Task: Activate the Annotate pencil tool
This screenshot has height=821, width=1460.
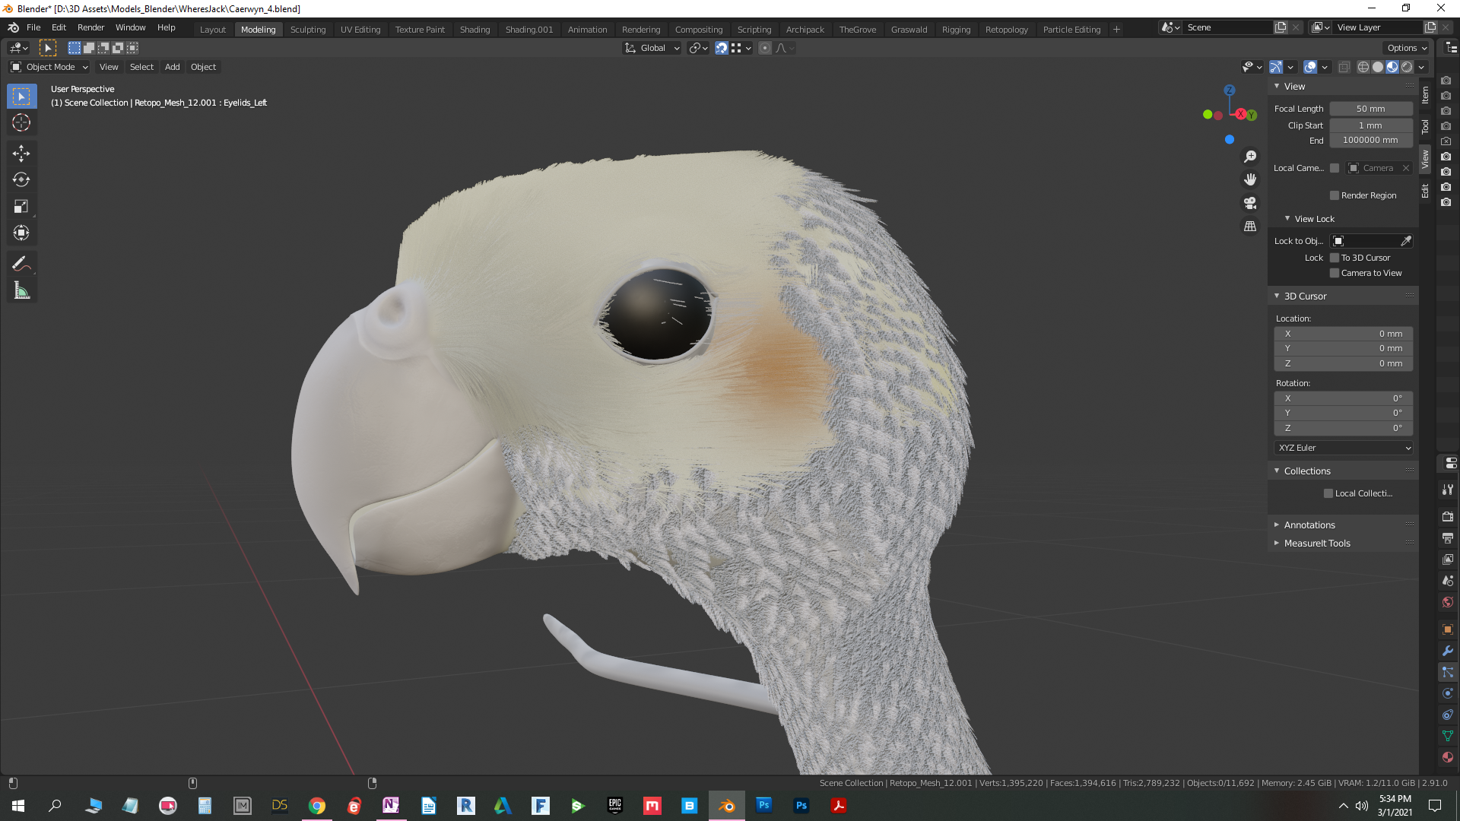Action: [x=21, y=264]
